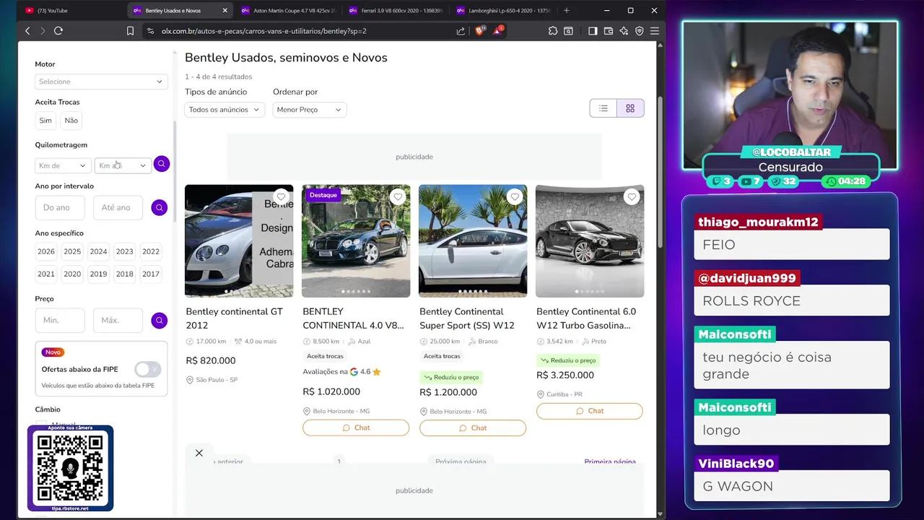Open the share icon in the address bar

pos(461,31)
